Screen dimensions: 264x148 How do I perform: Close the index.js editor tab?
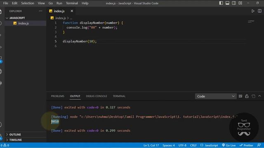click(72, 11)
